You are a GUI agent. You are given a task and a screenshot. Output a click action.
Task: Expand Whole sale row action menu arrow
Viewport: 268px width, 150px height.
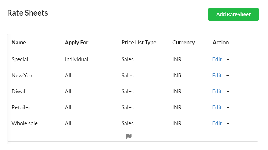click(228, 124)
